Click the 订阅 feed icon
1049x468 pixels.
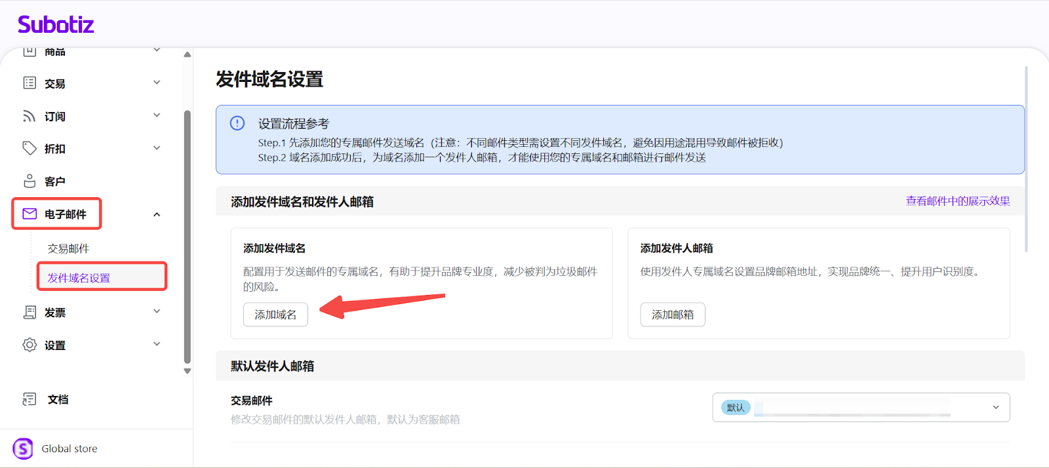click(30, 116)
